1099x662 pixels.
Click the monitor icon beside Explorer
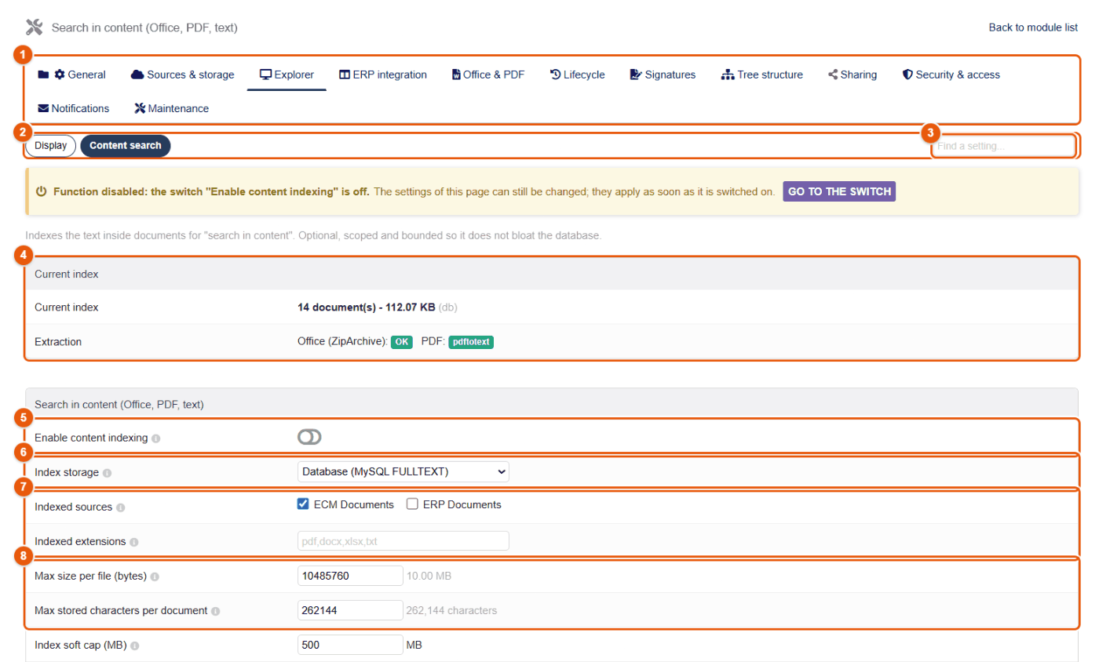click(265, 75)
